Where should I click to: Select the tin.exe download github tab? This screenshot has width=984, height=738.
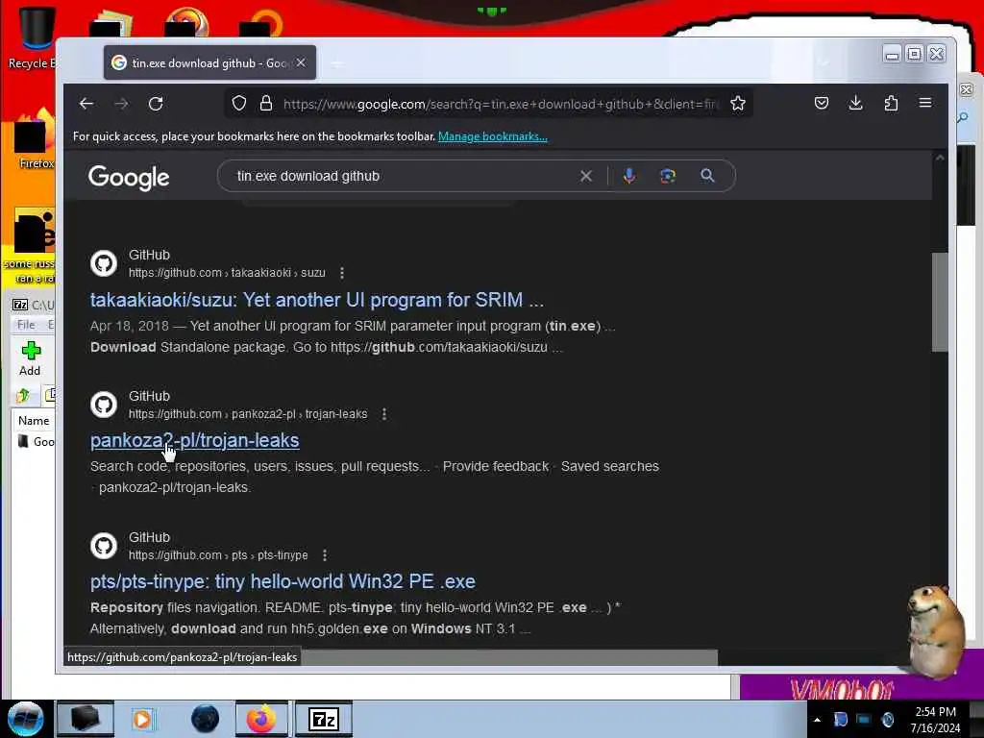[x=209, y=62]
